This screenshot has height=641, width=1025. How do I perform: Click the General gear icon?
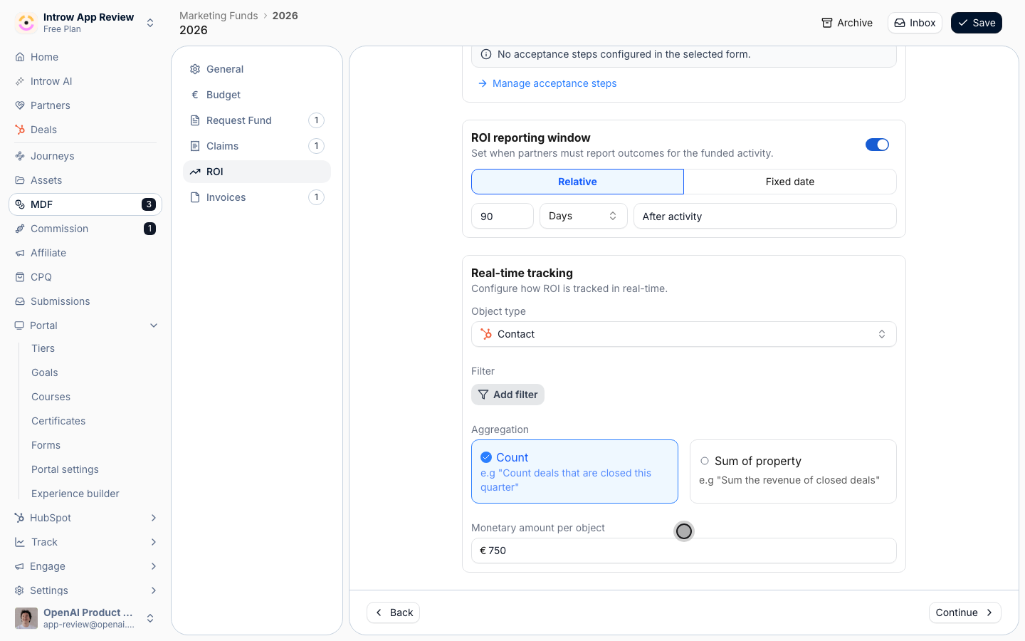pyautogui.click(x=195, y=69)
